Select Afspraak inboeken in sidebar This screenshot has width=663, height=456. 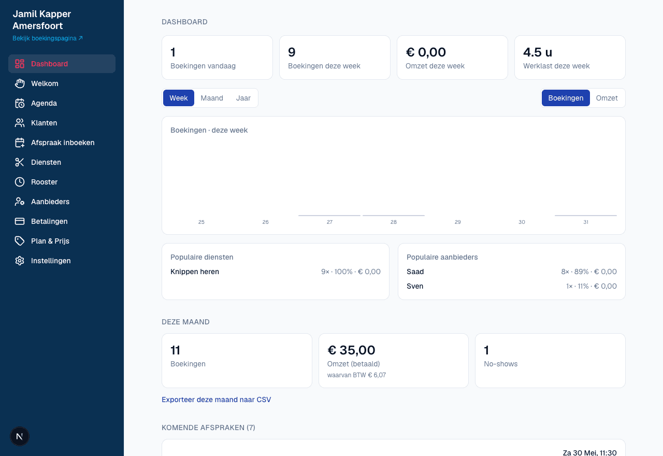62,142
